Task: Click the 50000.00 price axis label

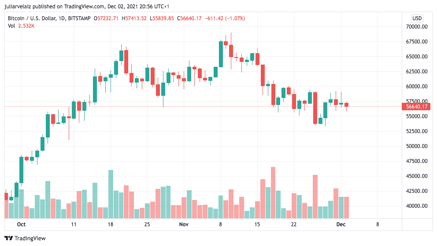Action: click(x=417, y=146)
